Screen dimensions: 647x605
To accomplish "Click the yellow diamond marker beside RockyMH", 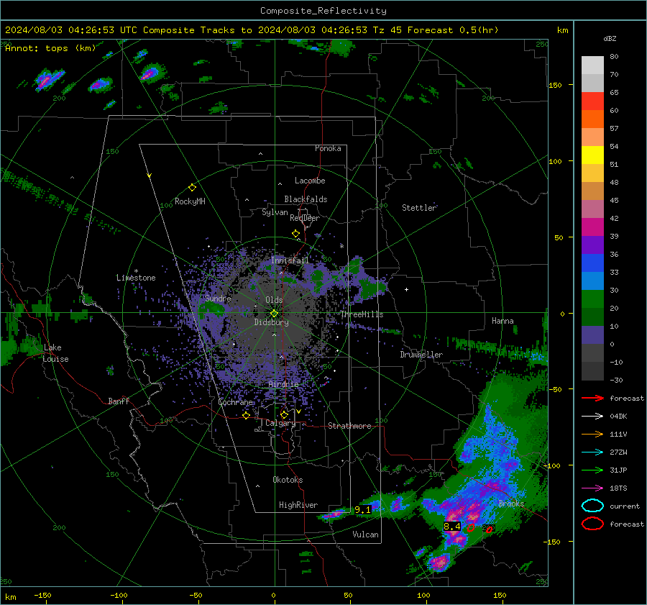I will 192,188.
